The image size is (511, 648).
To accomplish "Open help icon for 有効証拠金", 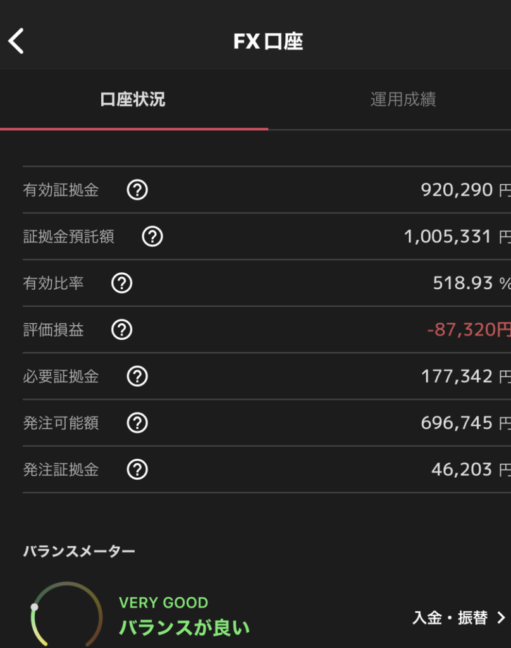I will pos(137,190).
